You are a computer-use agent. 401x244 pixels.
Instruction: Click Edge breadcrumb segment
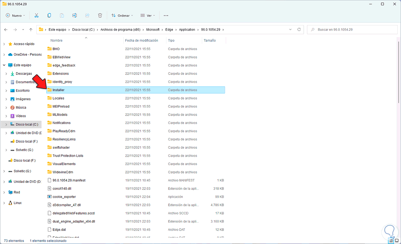coord(169,30)
